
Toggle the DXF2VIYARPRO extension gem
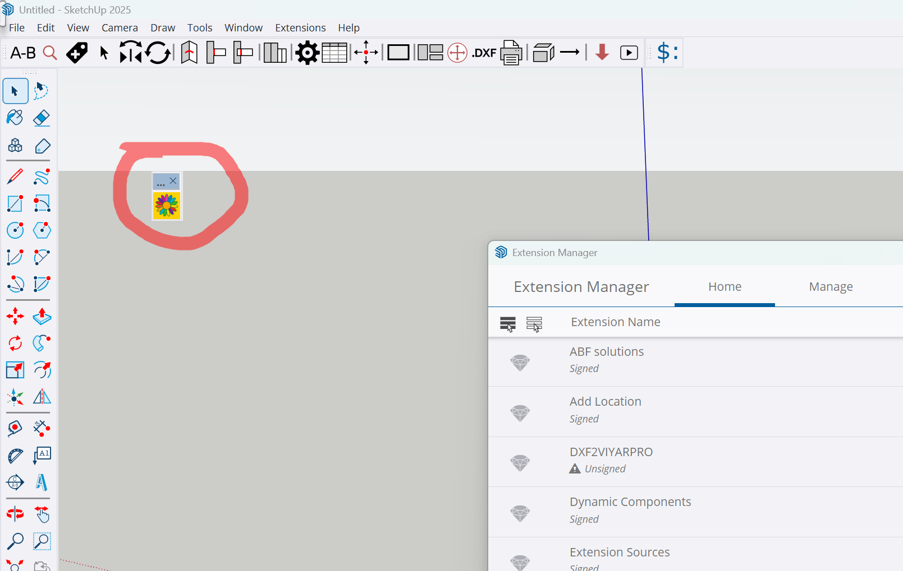[520, 463]
